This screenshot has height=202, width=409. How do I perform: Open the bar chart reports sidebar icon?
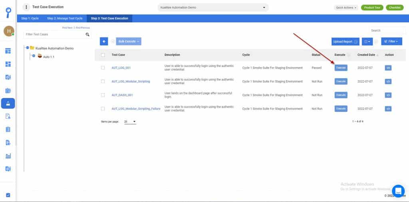coord(8,156)
